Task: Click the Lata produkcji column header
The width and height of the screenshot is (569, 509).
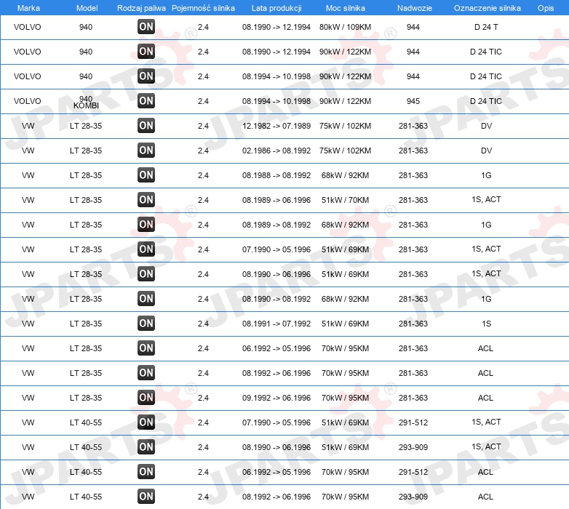Action: click(276, 8)
